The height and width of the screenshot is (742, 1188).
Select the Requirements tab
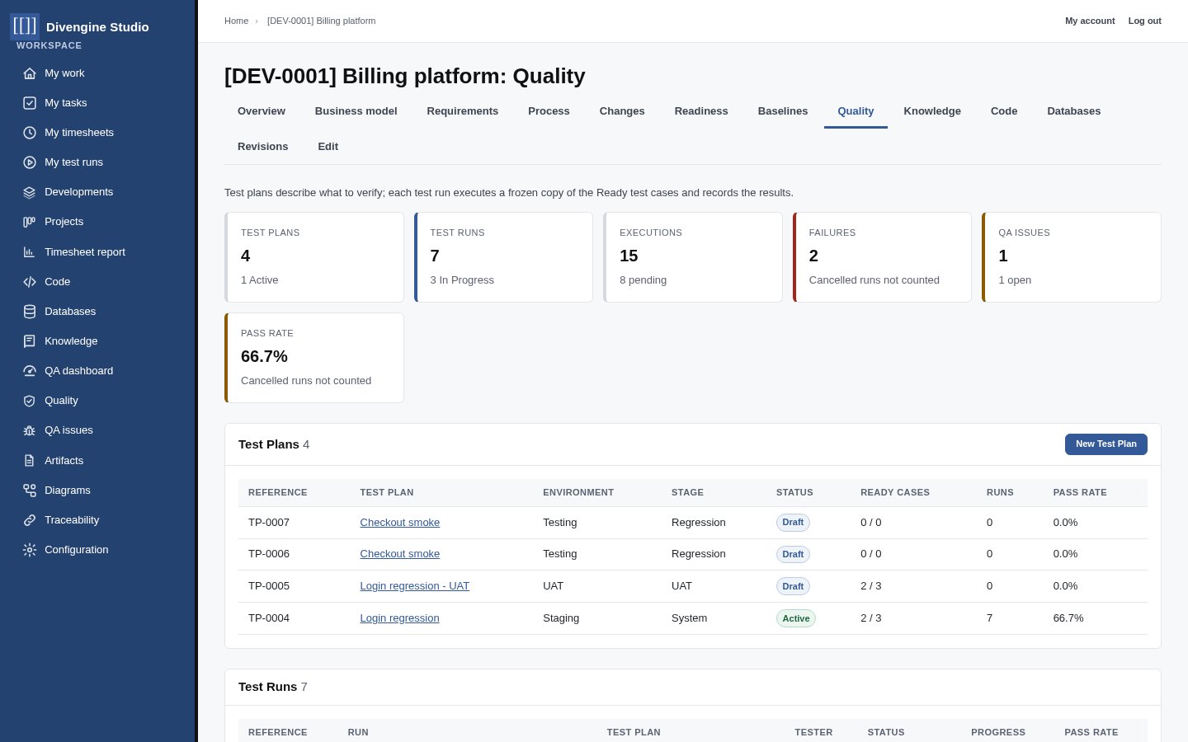tap(463, 111)
